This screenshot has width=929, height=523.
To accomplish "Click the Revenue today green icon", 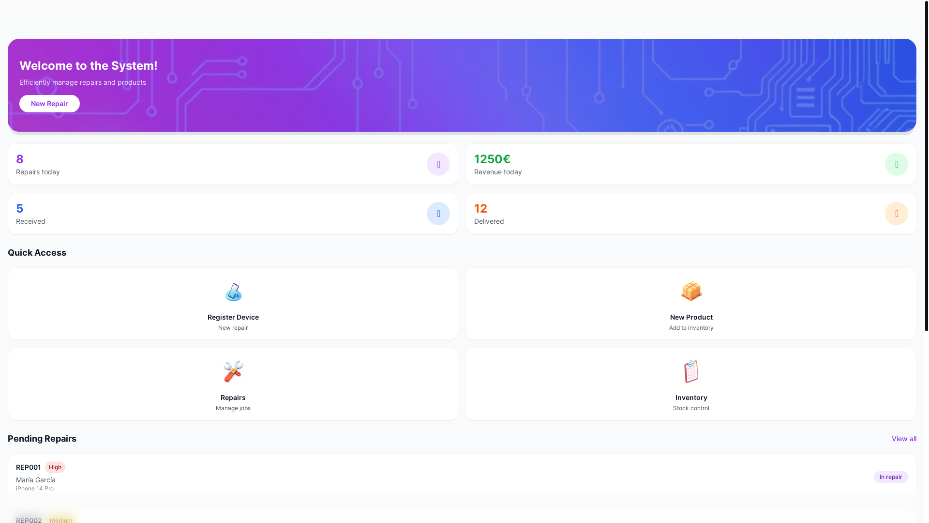I will coord(897,164).
